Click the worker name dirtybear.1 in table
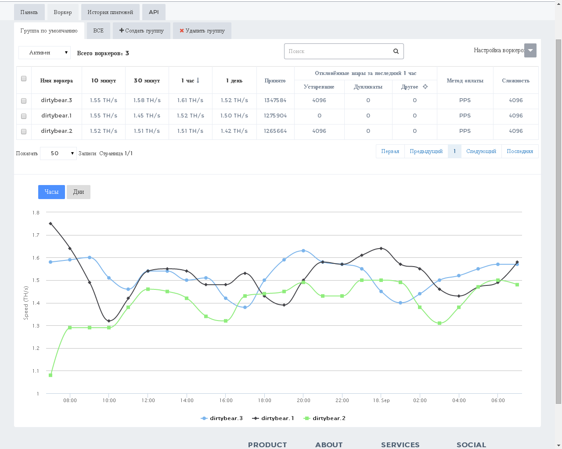Image resolution: width=562 pixels, height=449 pixels. (x=57, y=116)
